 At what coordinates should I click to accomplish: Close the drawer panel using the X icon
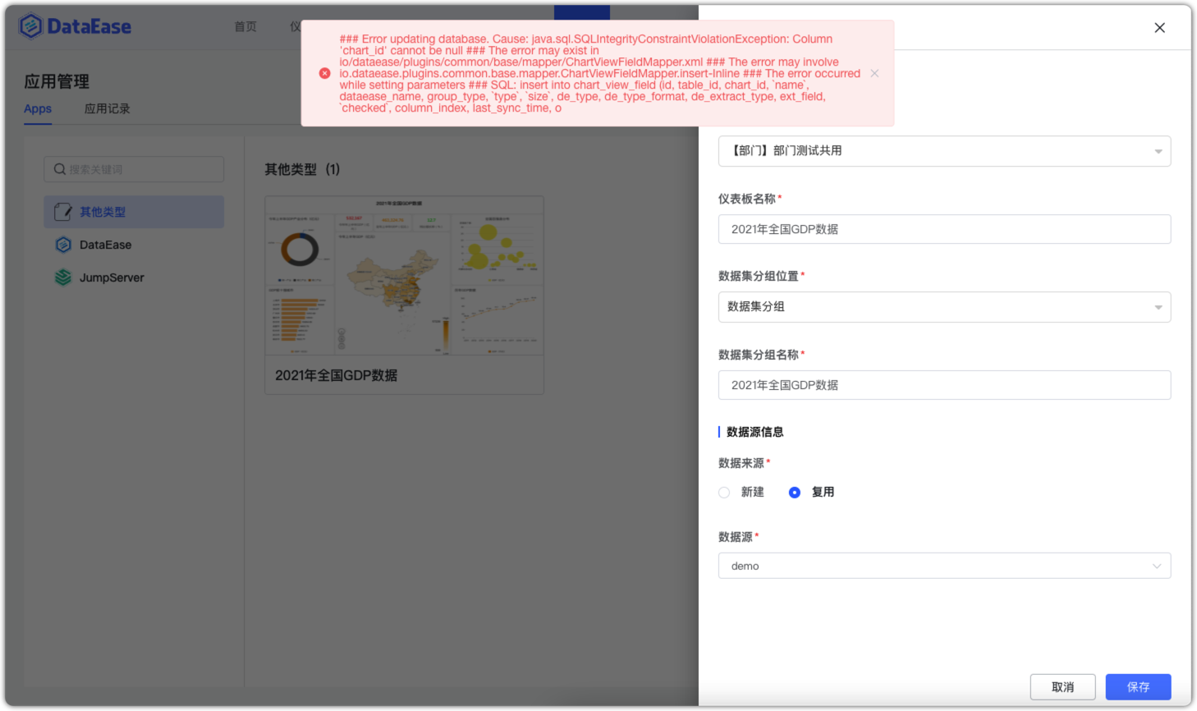(1159, 27)
